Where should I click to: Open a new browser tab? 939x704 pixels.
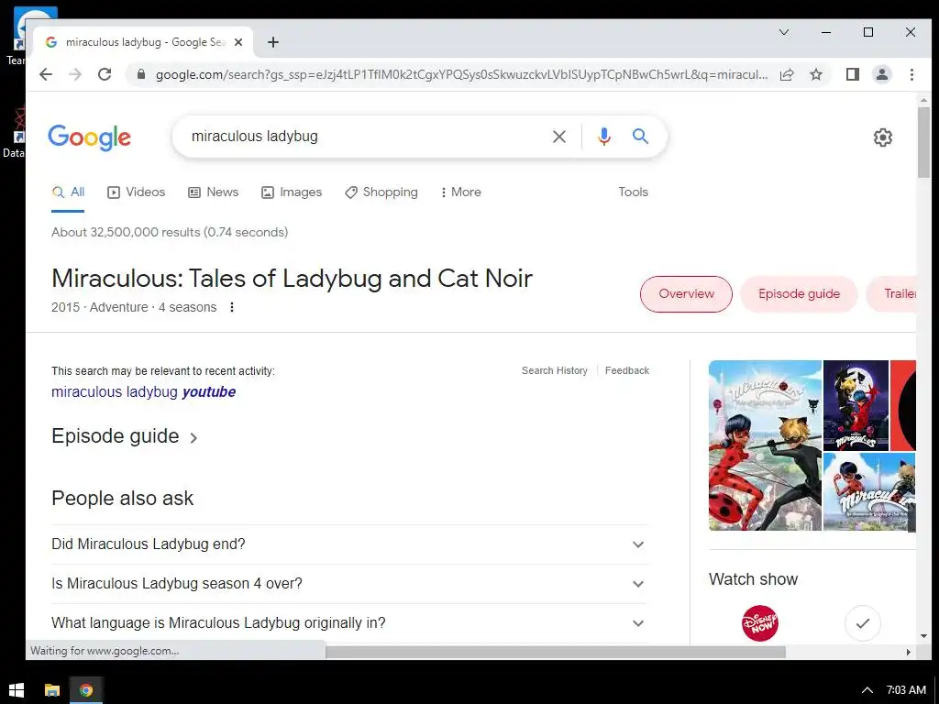coord(273,42)
